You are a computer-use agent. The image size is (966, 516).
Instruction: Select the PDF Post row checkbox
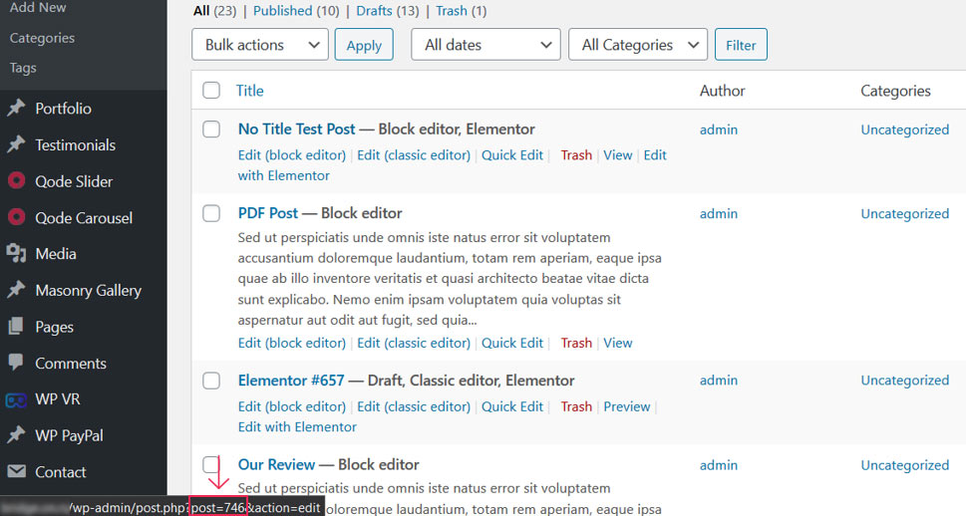pyautogui.click(x=211, y=213)
